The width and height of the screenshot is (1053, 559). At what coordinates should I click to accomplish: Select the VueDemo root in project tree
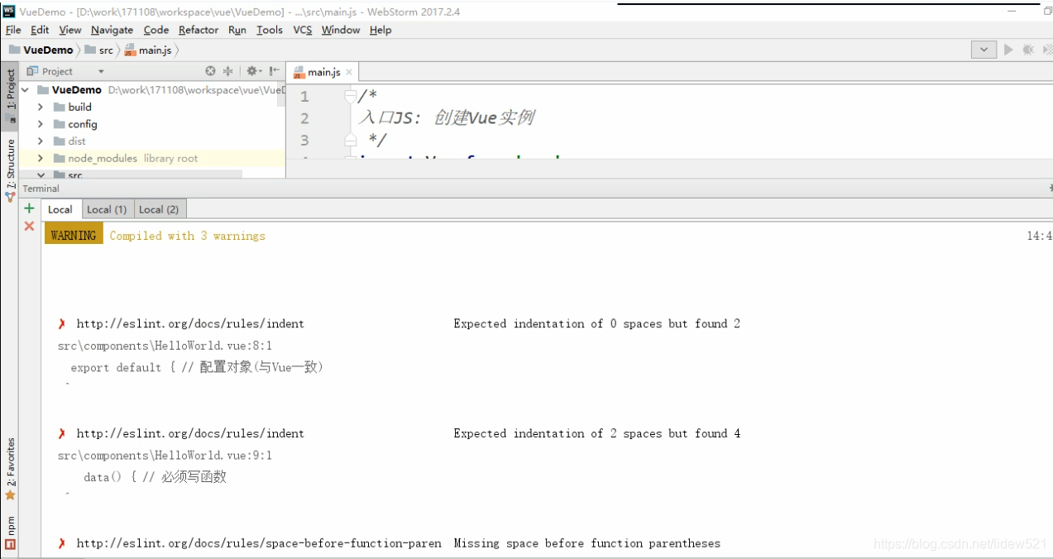click(77, 89)
